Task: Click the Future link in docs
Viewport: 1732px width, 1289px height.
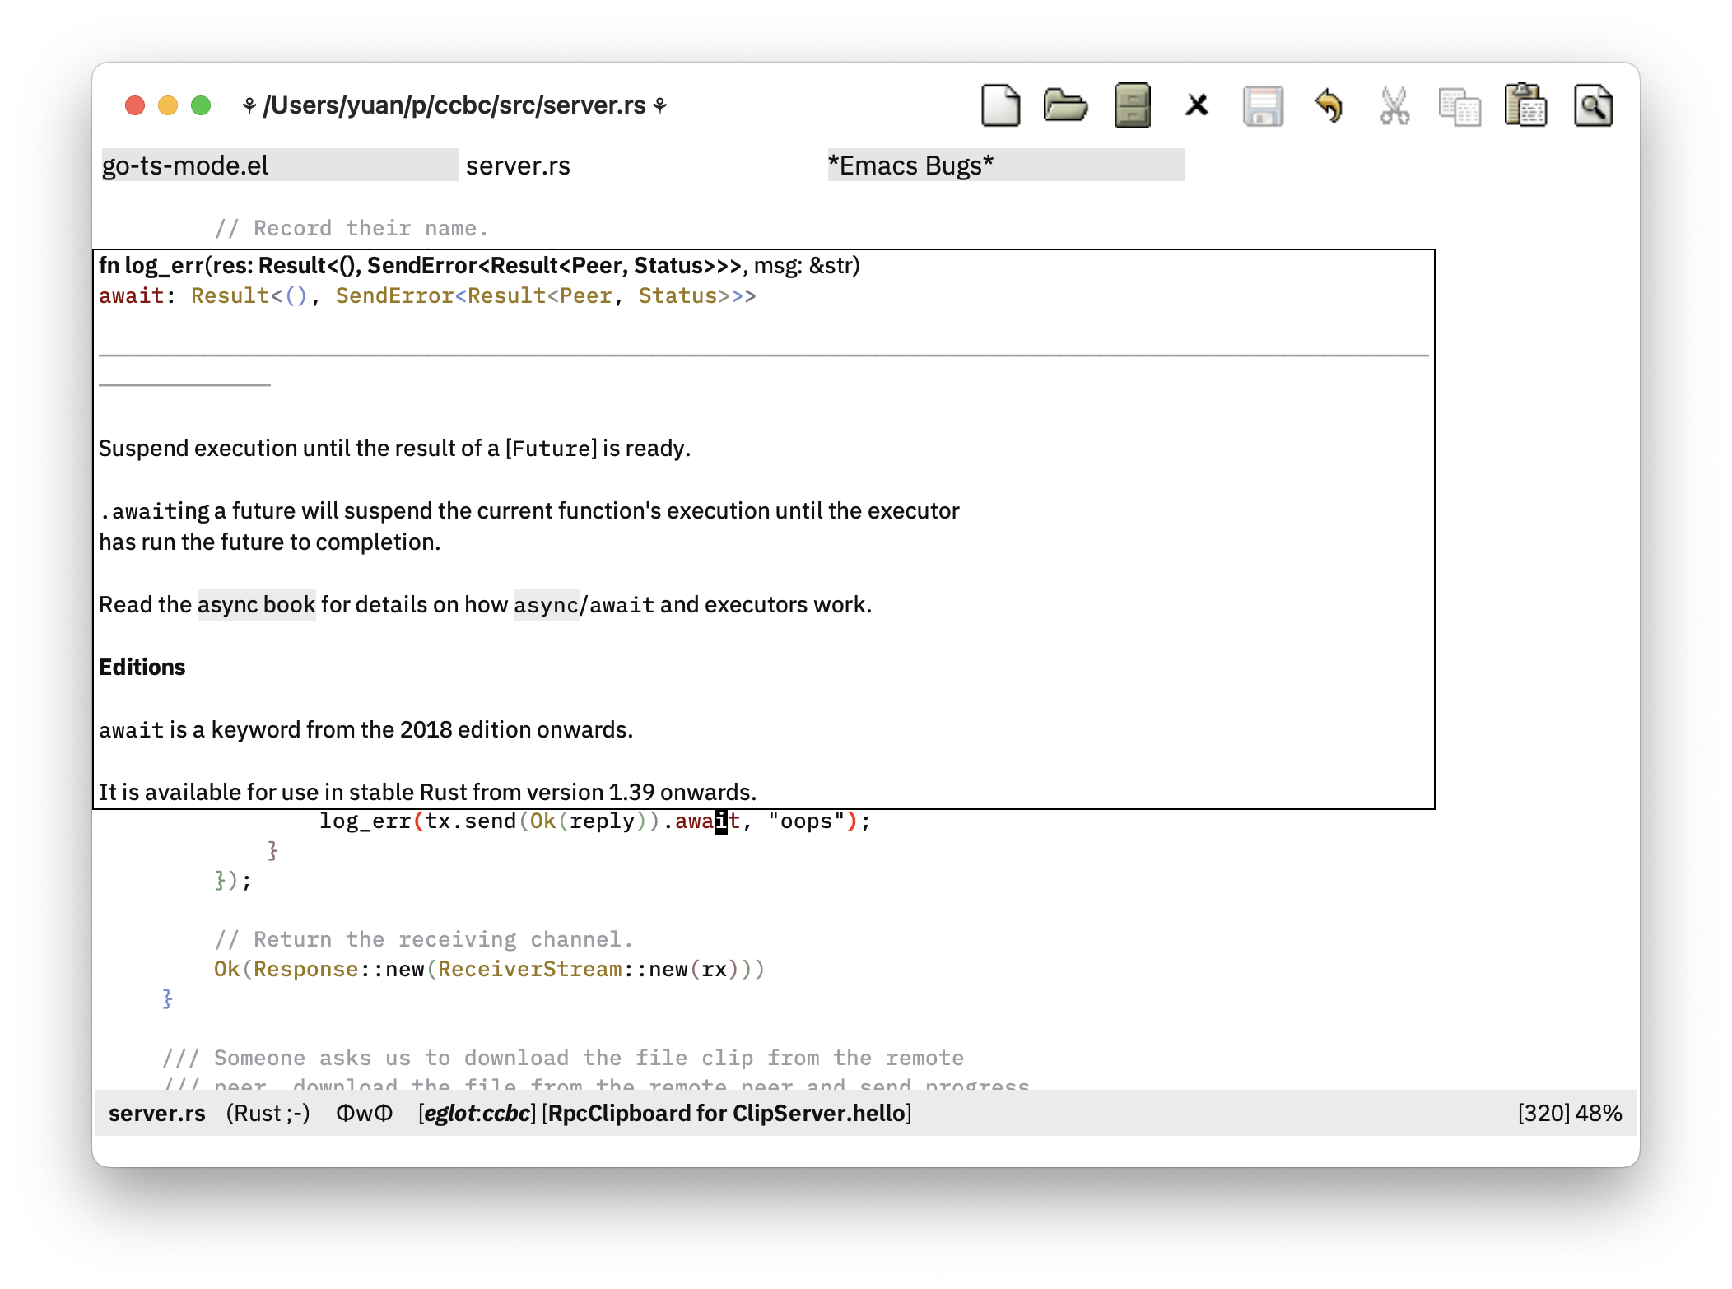Action: point(548,448)
